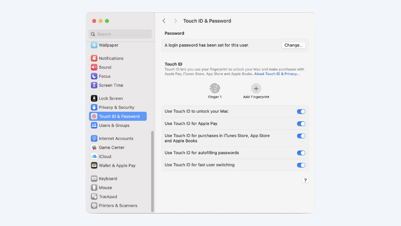Open Lock Screen settings label
401x226 pixels.
click(111, 98)
